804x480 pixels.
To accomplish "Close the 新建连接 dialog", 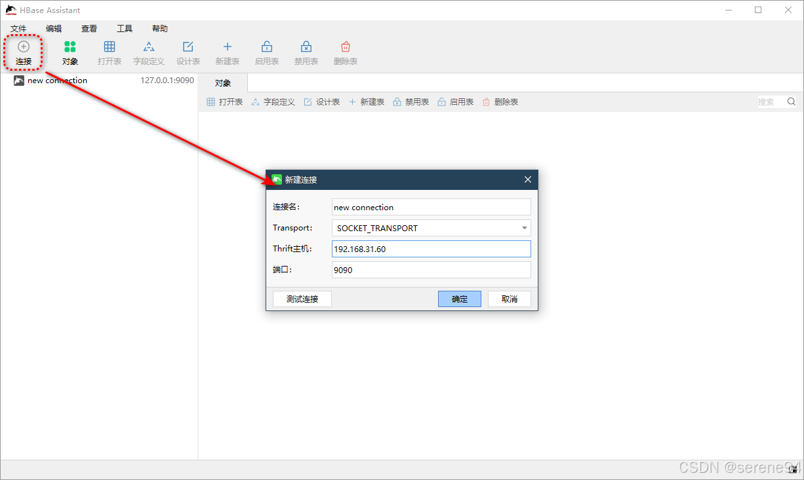I will click(x=528, y=179).
